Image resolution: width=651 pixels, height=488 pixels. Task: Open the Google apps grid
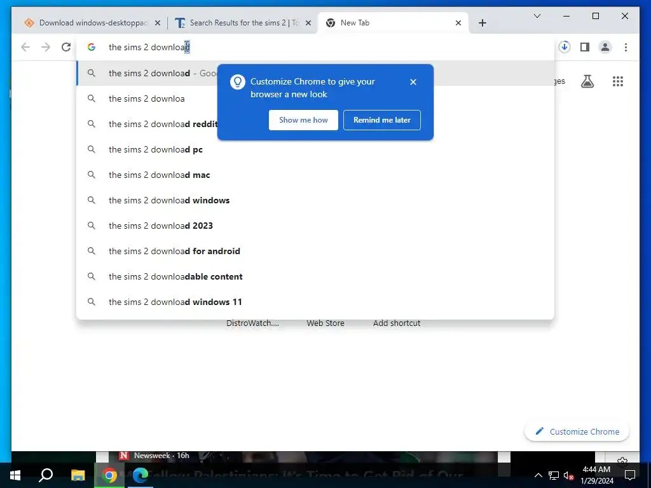[618, 81]
